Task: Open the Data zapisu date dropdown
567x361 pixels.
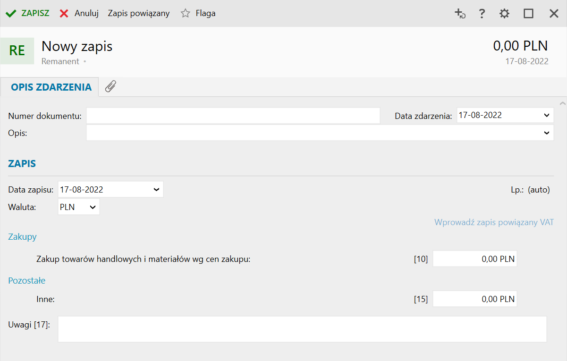Action: click(156, 190)
